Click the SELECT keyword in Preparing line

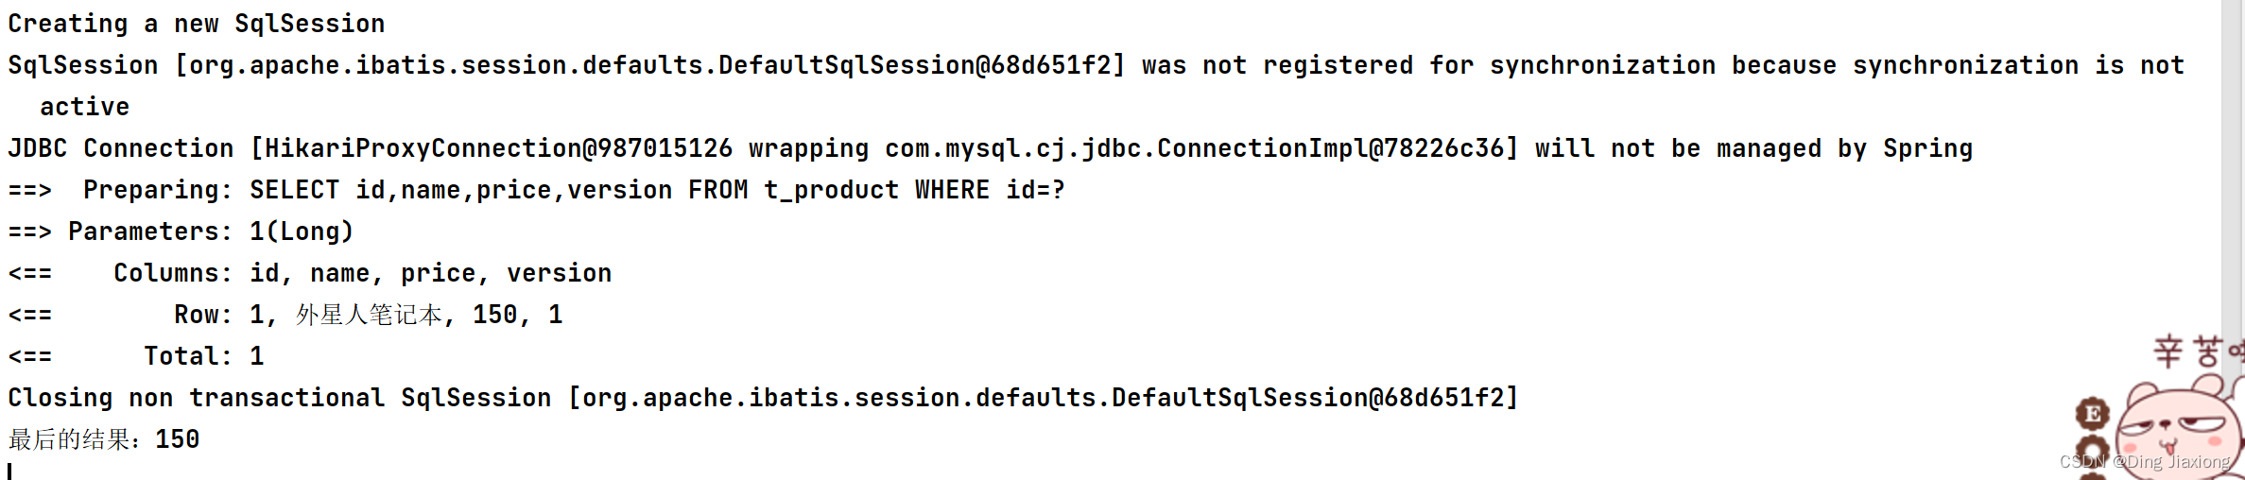294,190
